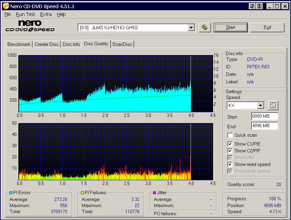Click PI Failures maximum 22
The height and width of the screenshot is (220, 291).
(x=137, y=205)
